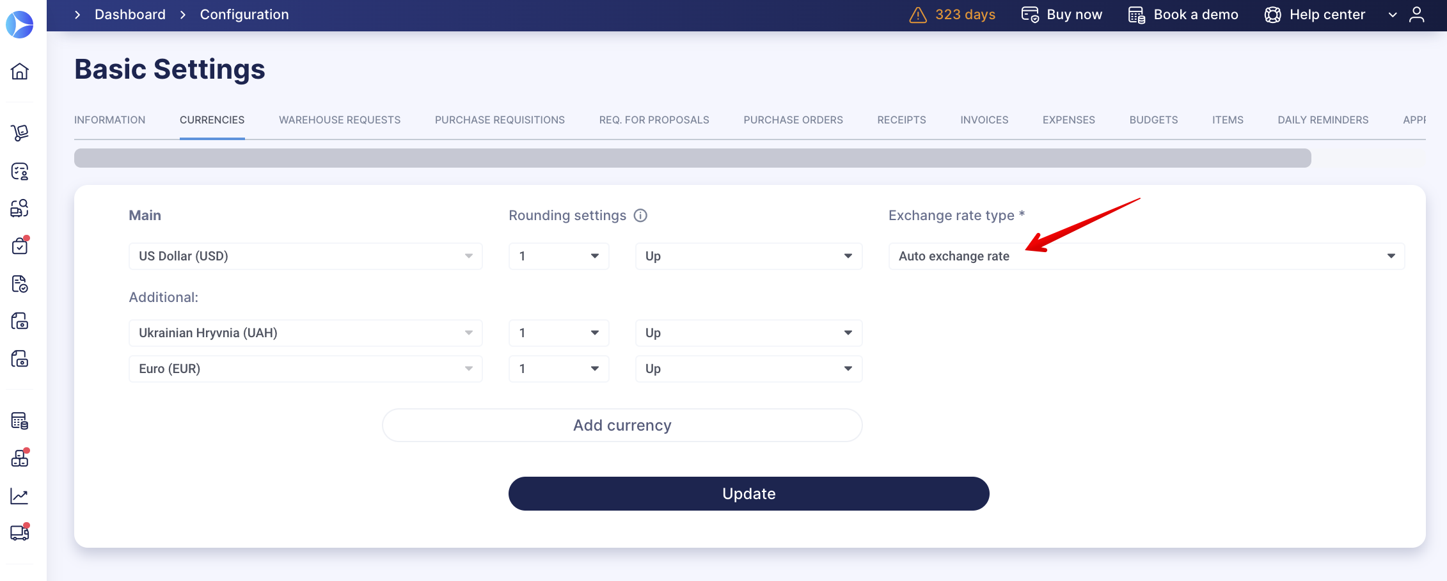
Task: Click the 323 days trial link
Action: (x=965, y=15)
